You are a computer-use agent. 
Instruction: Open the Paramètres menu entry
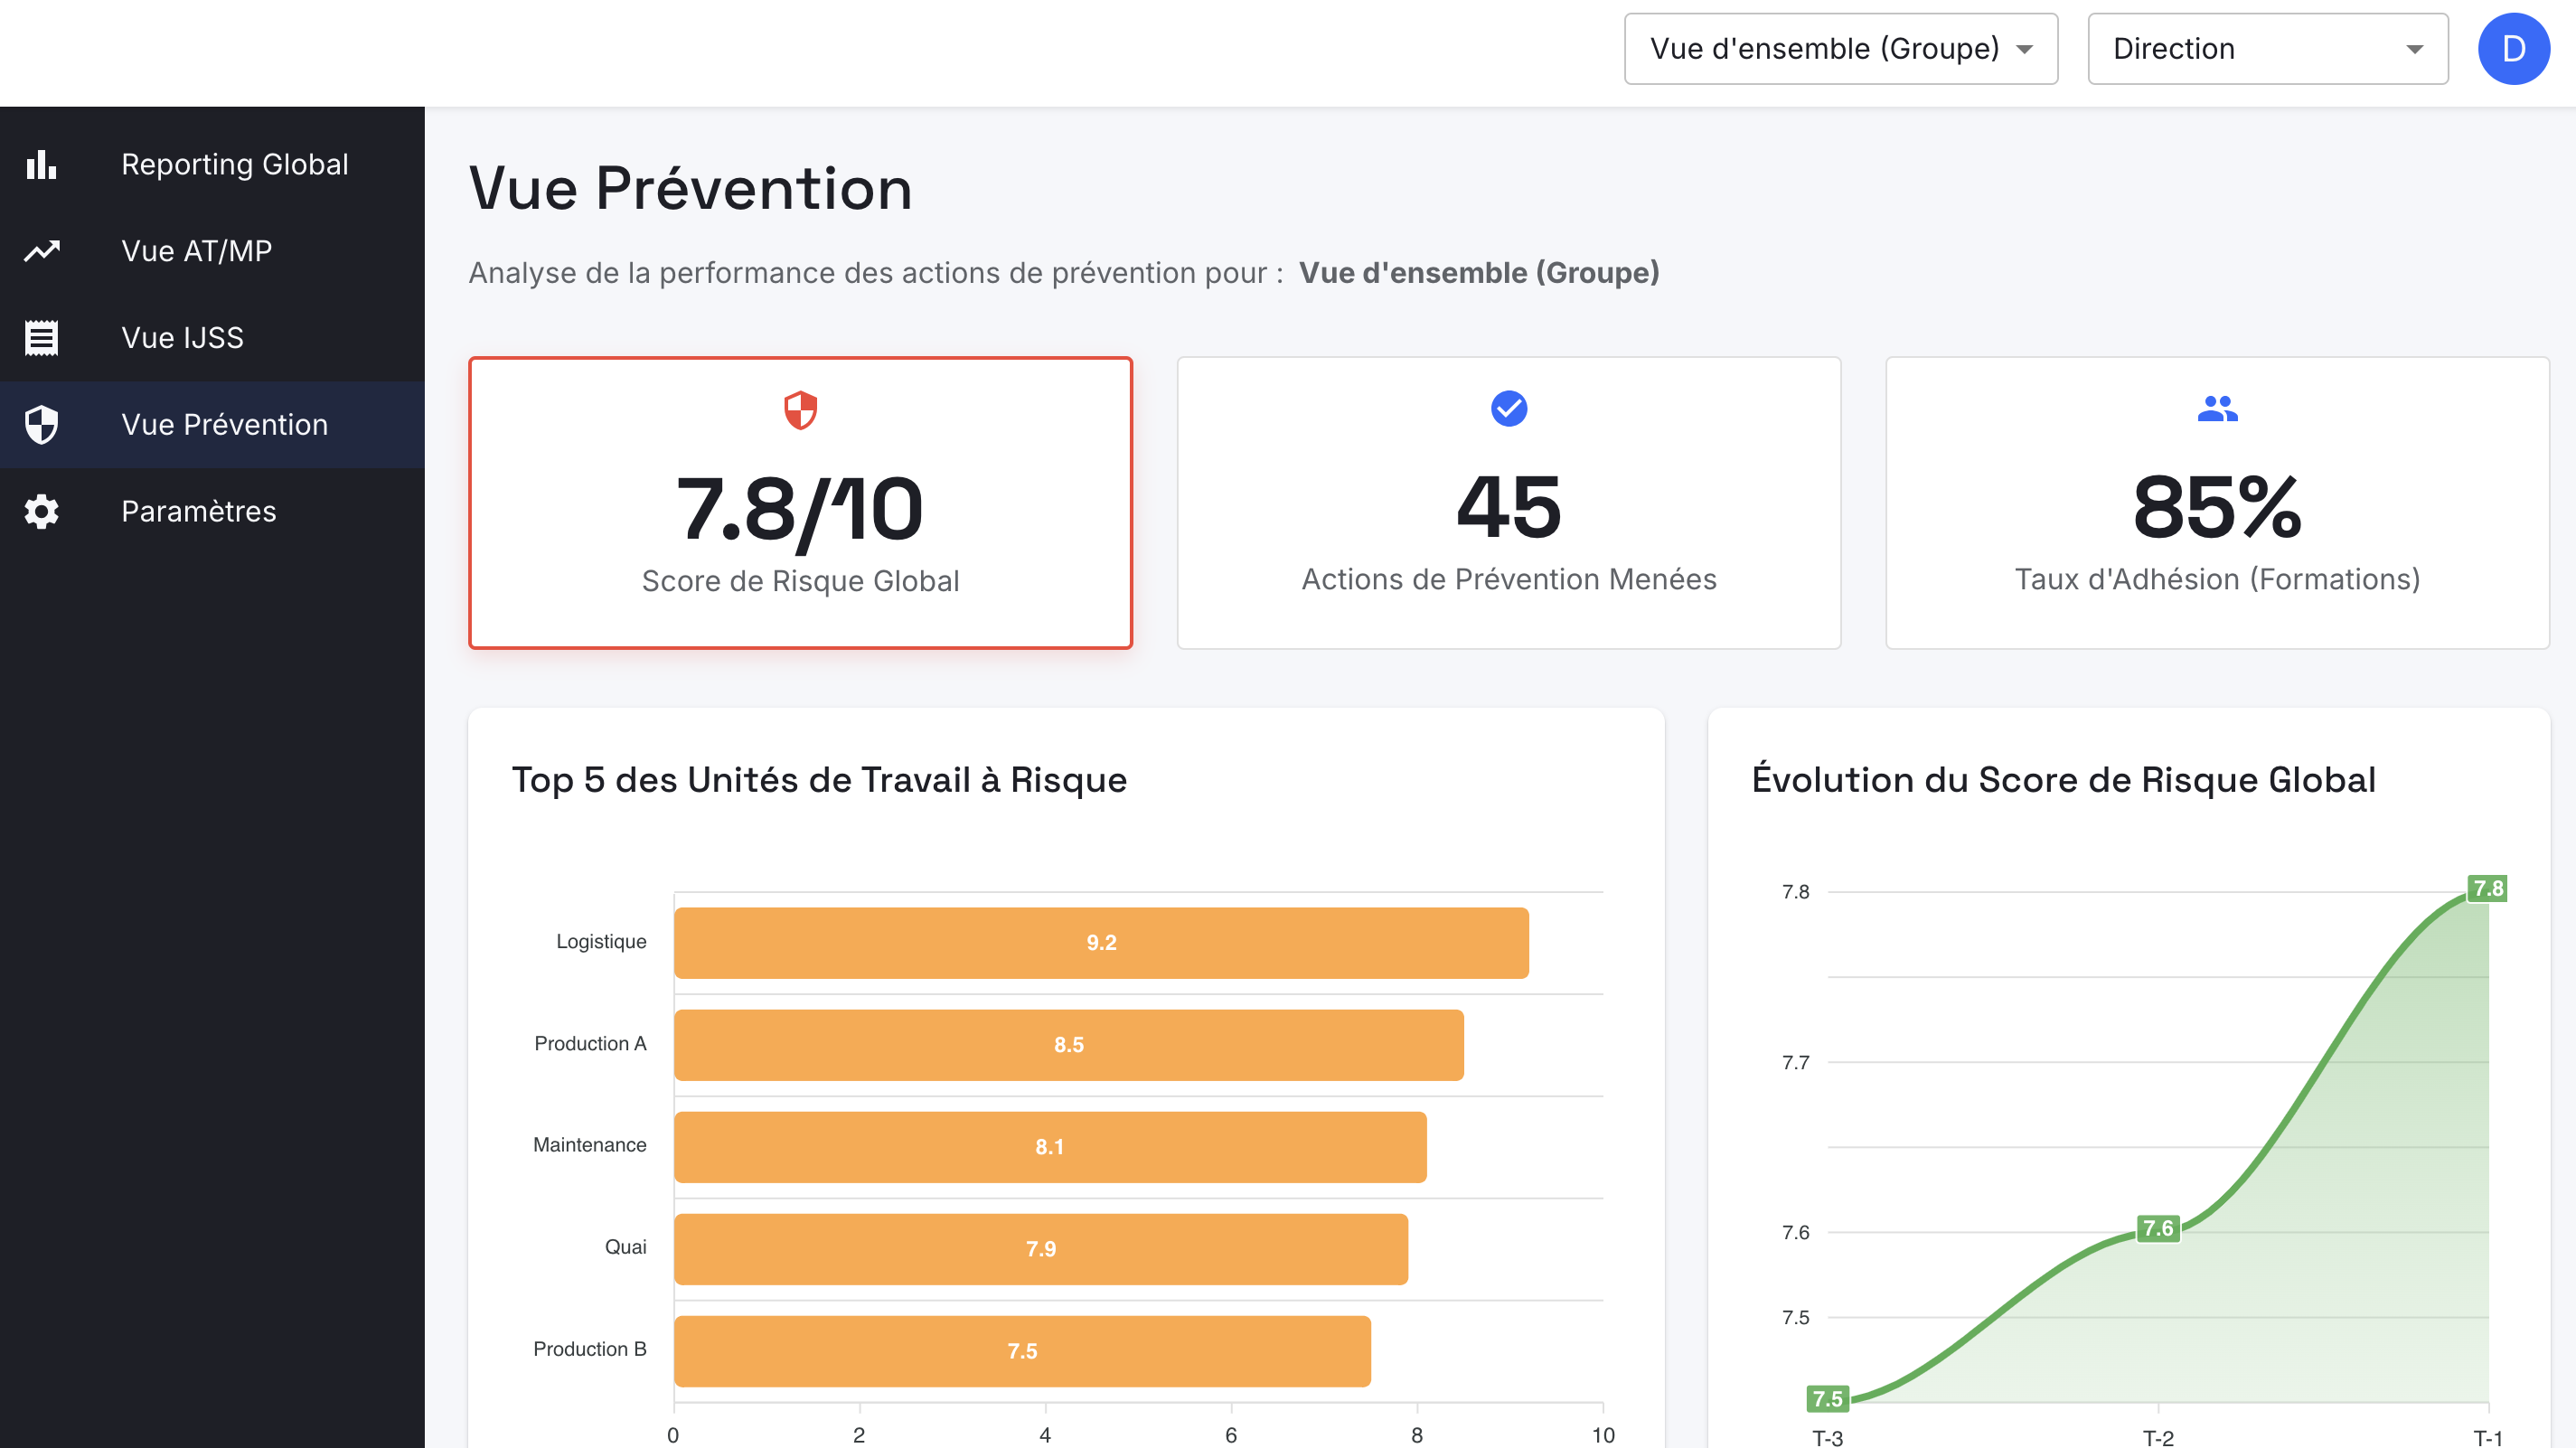[199, 511]
